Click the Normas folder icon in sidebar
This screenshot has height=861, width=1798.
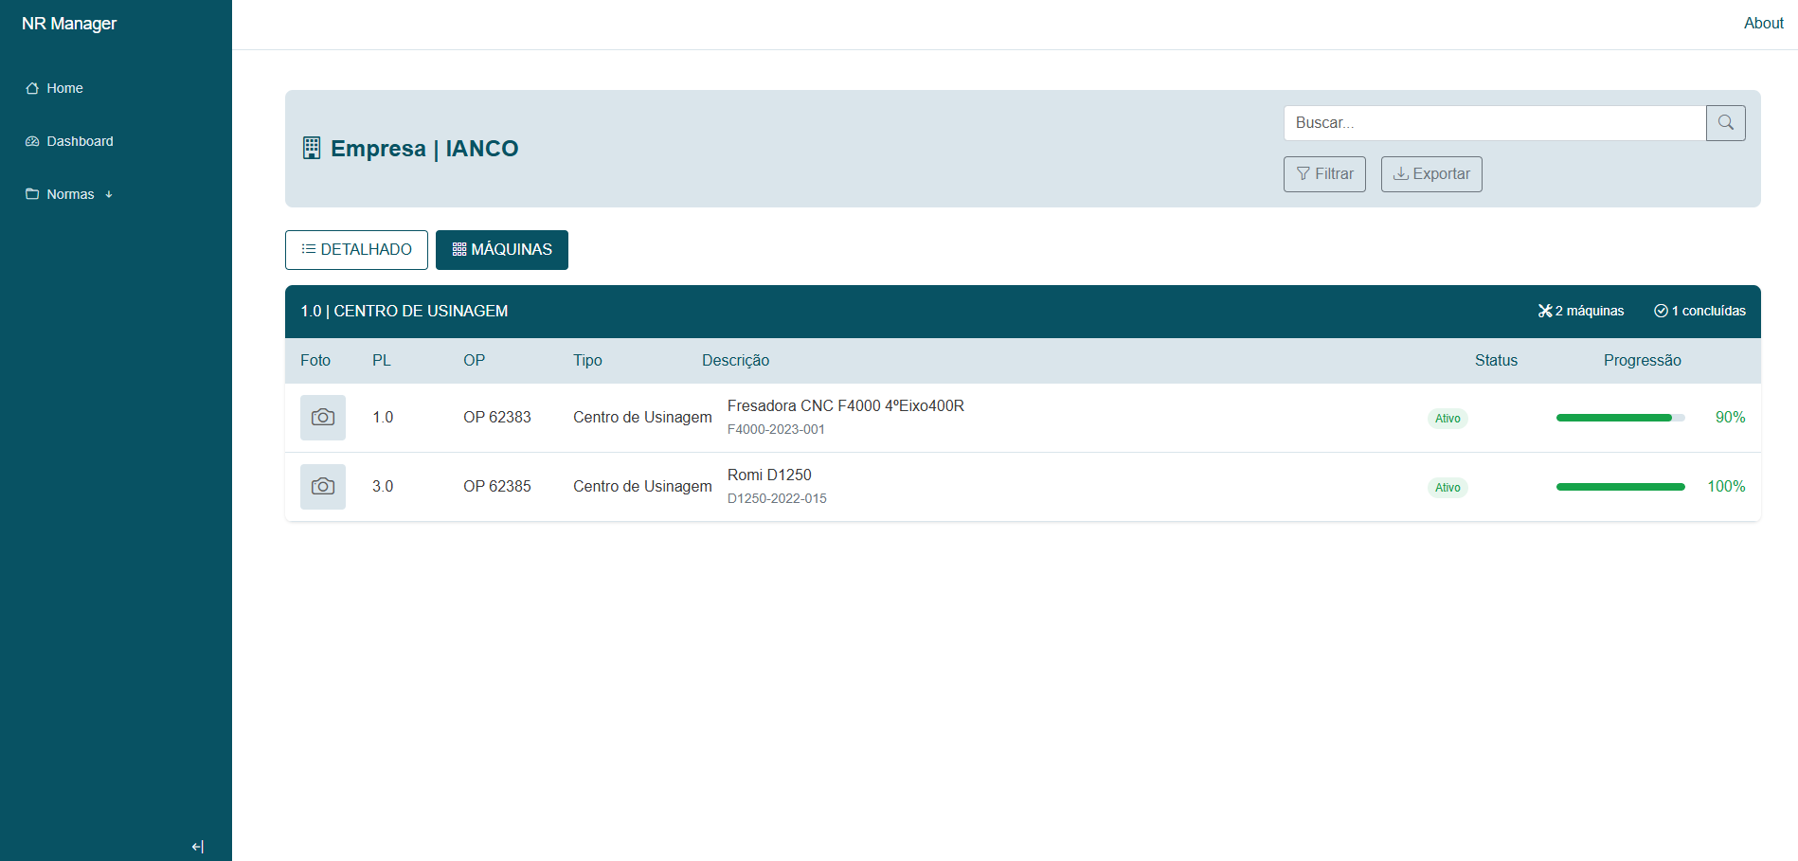32,194
